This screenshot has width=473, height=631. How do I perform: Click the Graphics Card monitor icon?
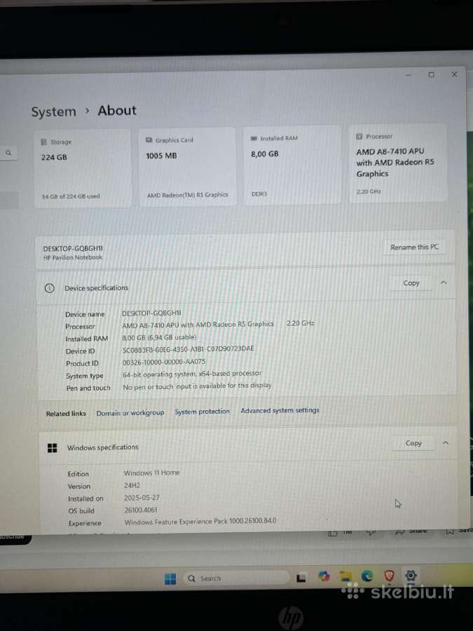click(x=149, y=140)
